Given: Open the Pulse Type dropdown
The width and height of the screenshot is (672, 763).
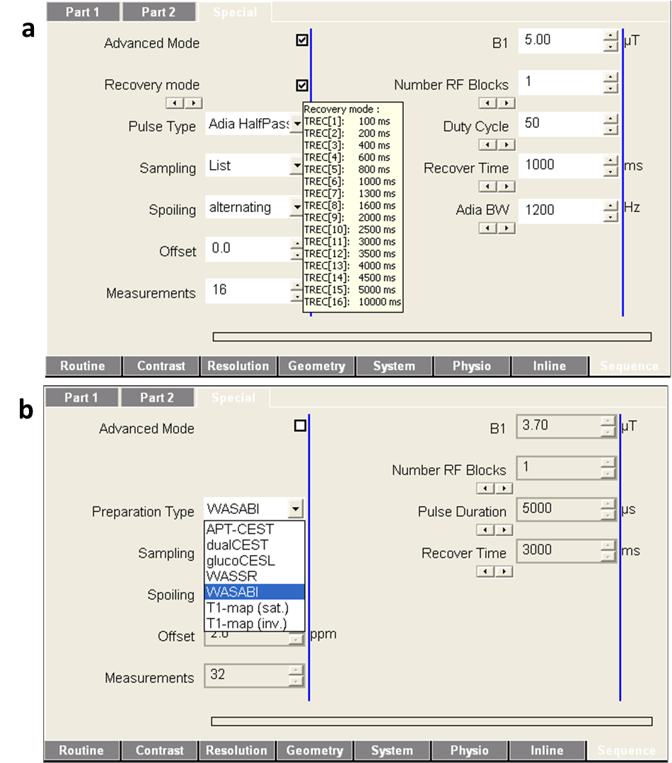Looking at the screenshot, I should (296, 125).
